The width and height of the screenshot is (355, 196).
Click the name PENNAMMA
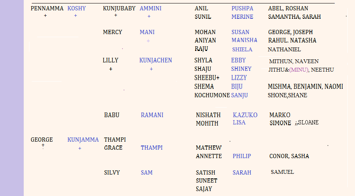(x=47, y=8)
